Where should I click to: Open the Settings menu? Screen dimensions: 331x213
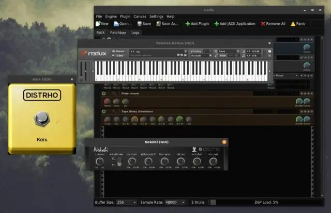(x=156, y=17)
